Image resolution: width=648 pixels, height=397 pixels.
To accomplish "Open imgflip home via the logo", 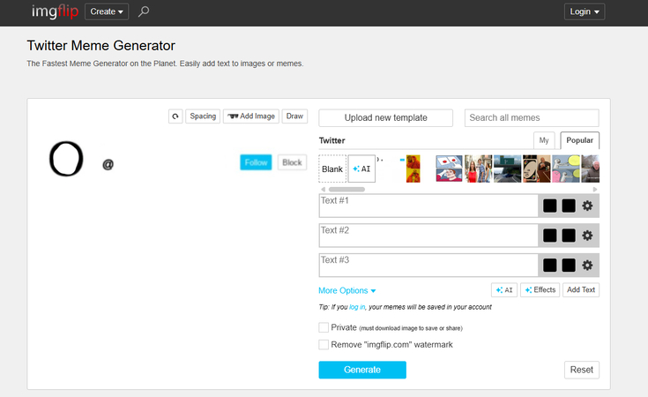I will pos(55,11).
